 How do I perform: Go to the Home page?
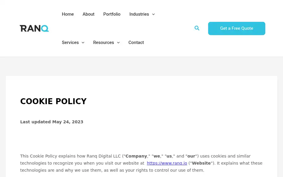(68, 14)
